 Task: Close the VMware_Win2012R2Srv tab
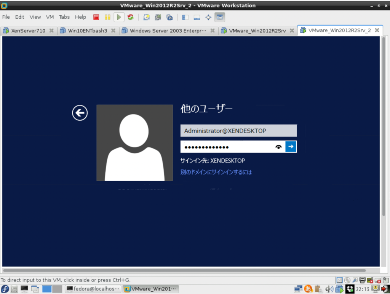tap(292, 30)
